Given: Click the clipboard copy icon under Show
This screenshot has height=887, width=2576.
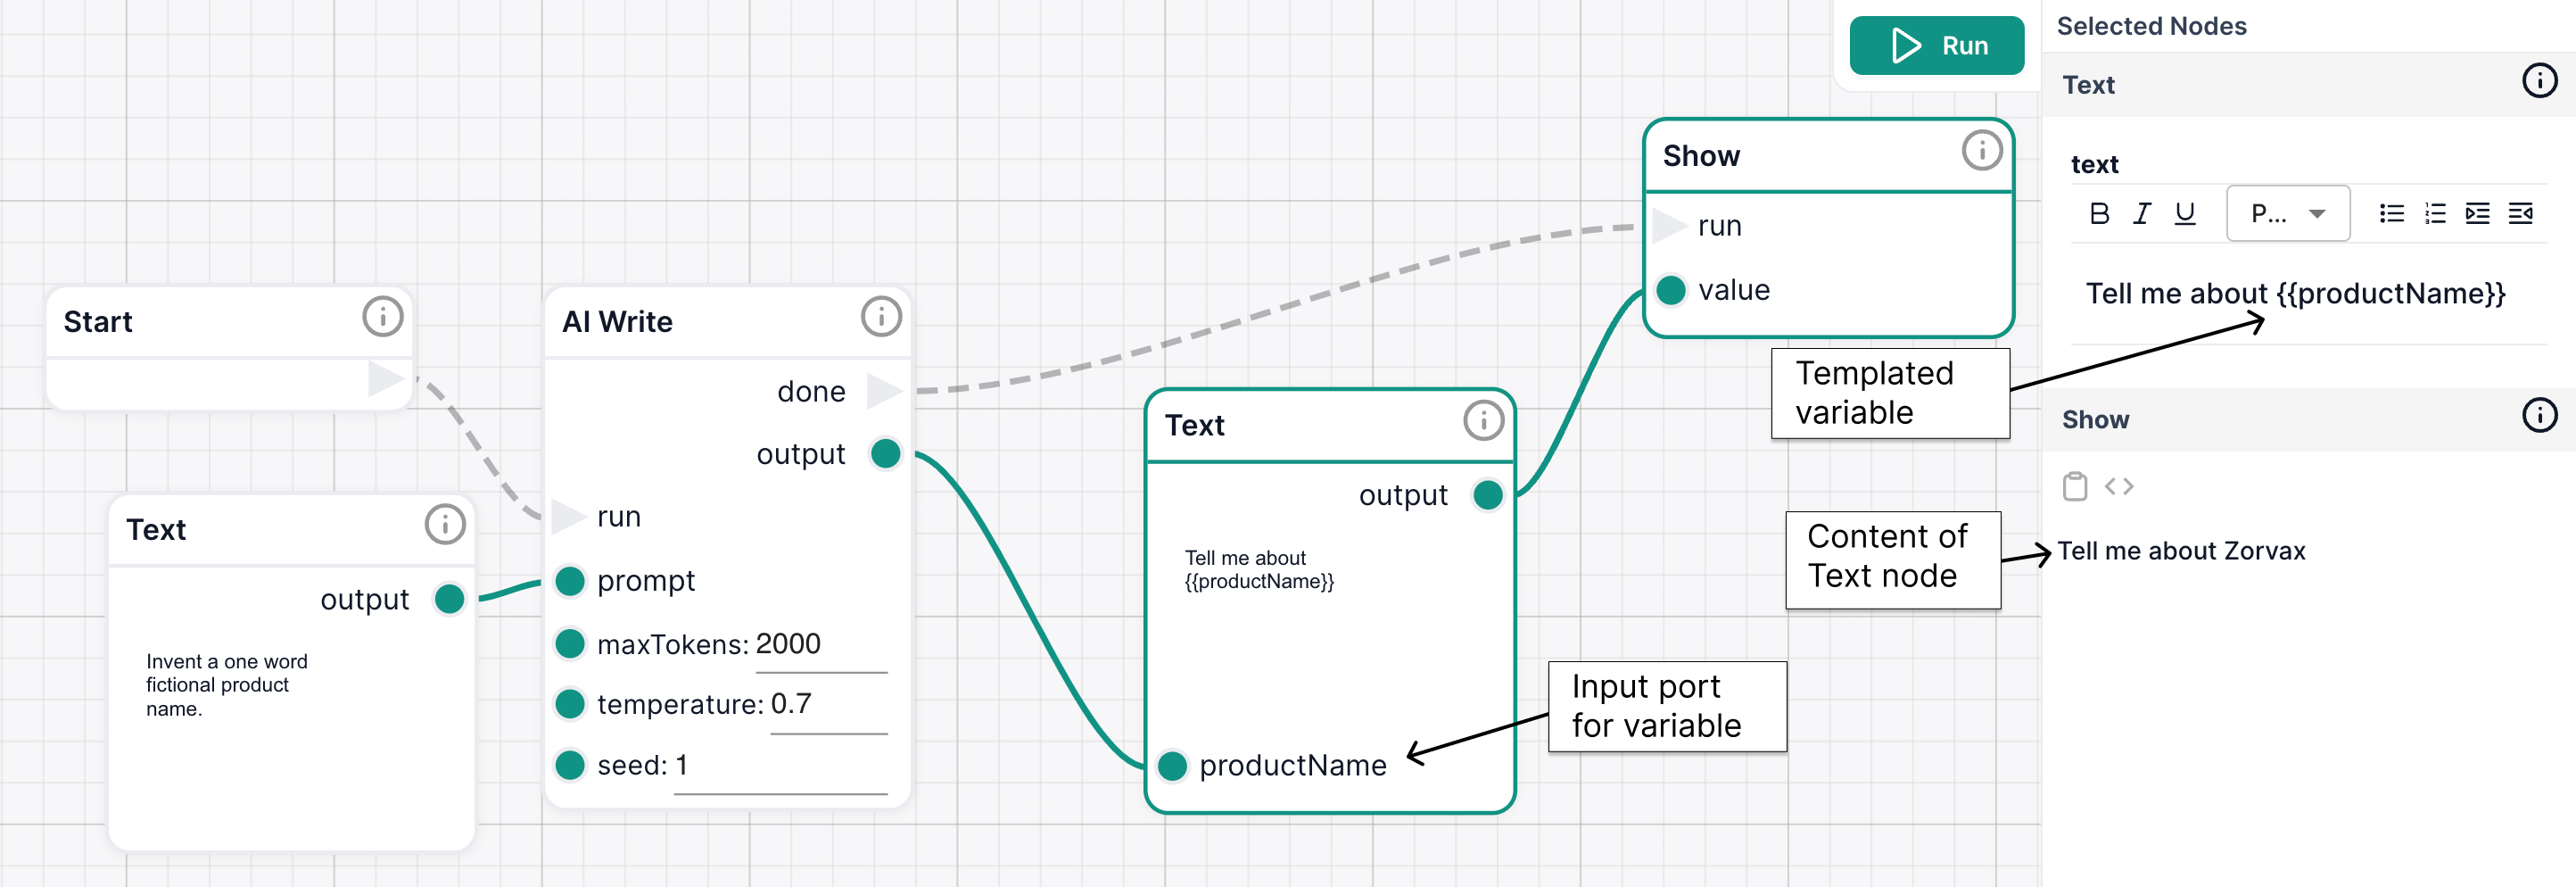Looking at the screenshot, I should (x=2075, y=486).
